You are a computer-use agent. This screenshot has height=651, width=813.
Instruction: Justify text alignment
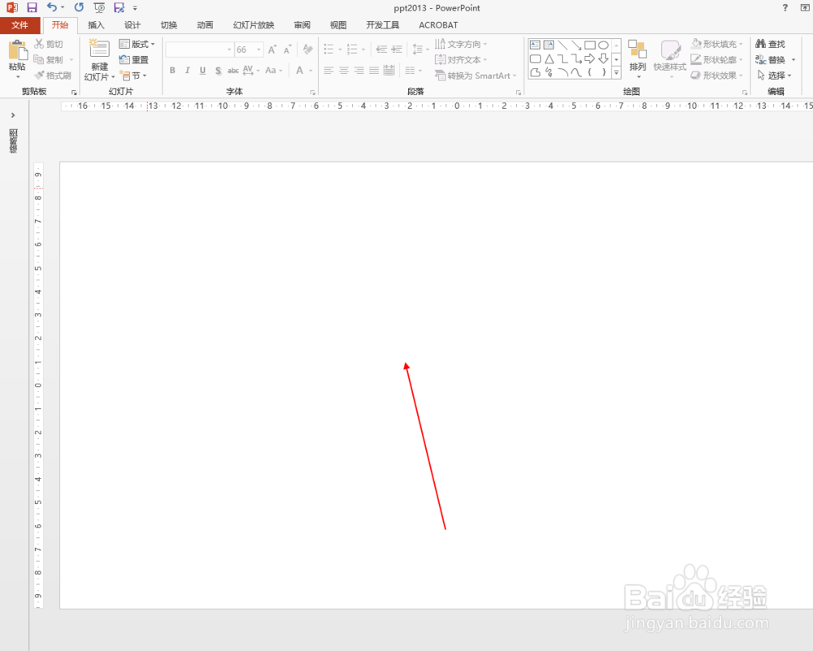(374, 71)
